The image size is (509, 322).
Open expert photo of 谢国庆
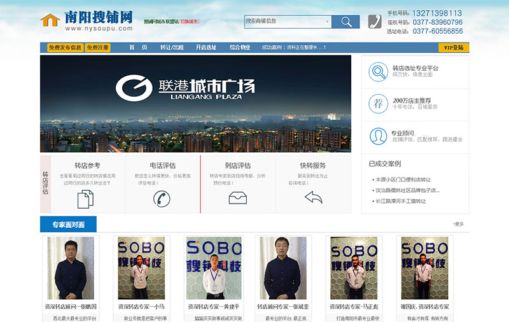424,268
